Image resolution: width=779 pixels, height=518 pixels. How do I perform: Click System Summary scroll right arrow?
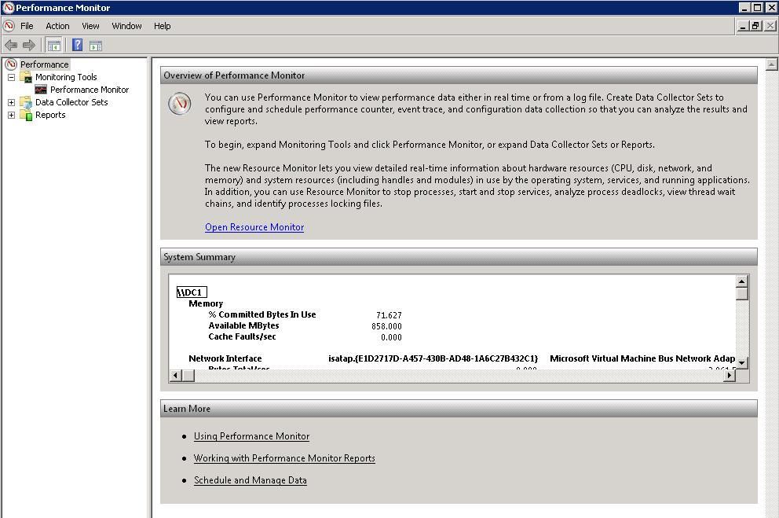coord(730,375)
